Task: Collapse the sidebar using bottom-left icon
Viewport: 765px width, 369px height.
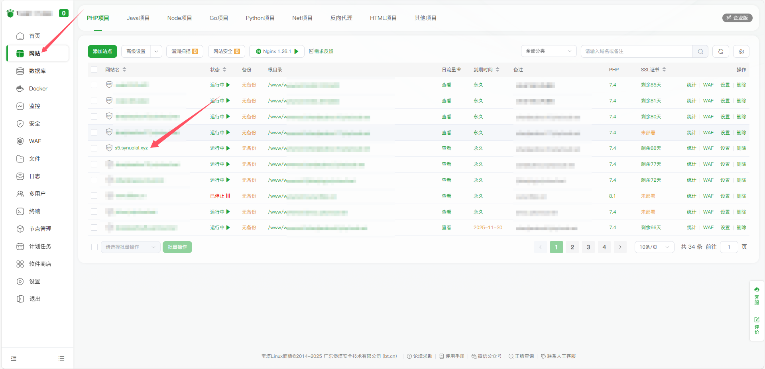Action: [x=14, y=358]
